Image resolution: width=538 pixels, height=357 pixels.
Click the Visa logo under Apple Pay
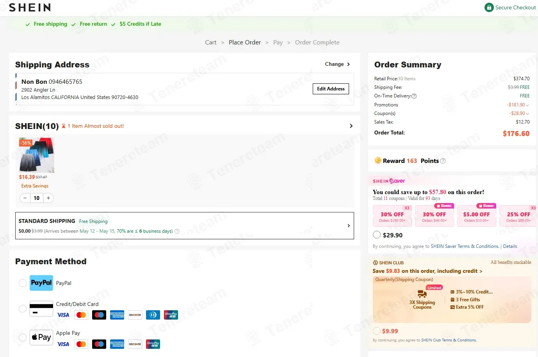tap(63, 344)
